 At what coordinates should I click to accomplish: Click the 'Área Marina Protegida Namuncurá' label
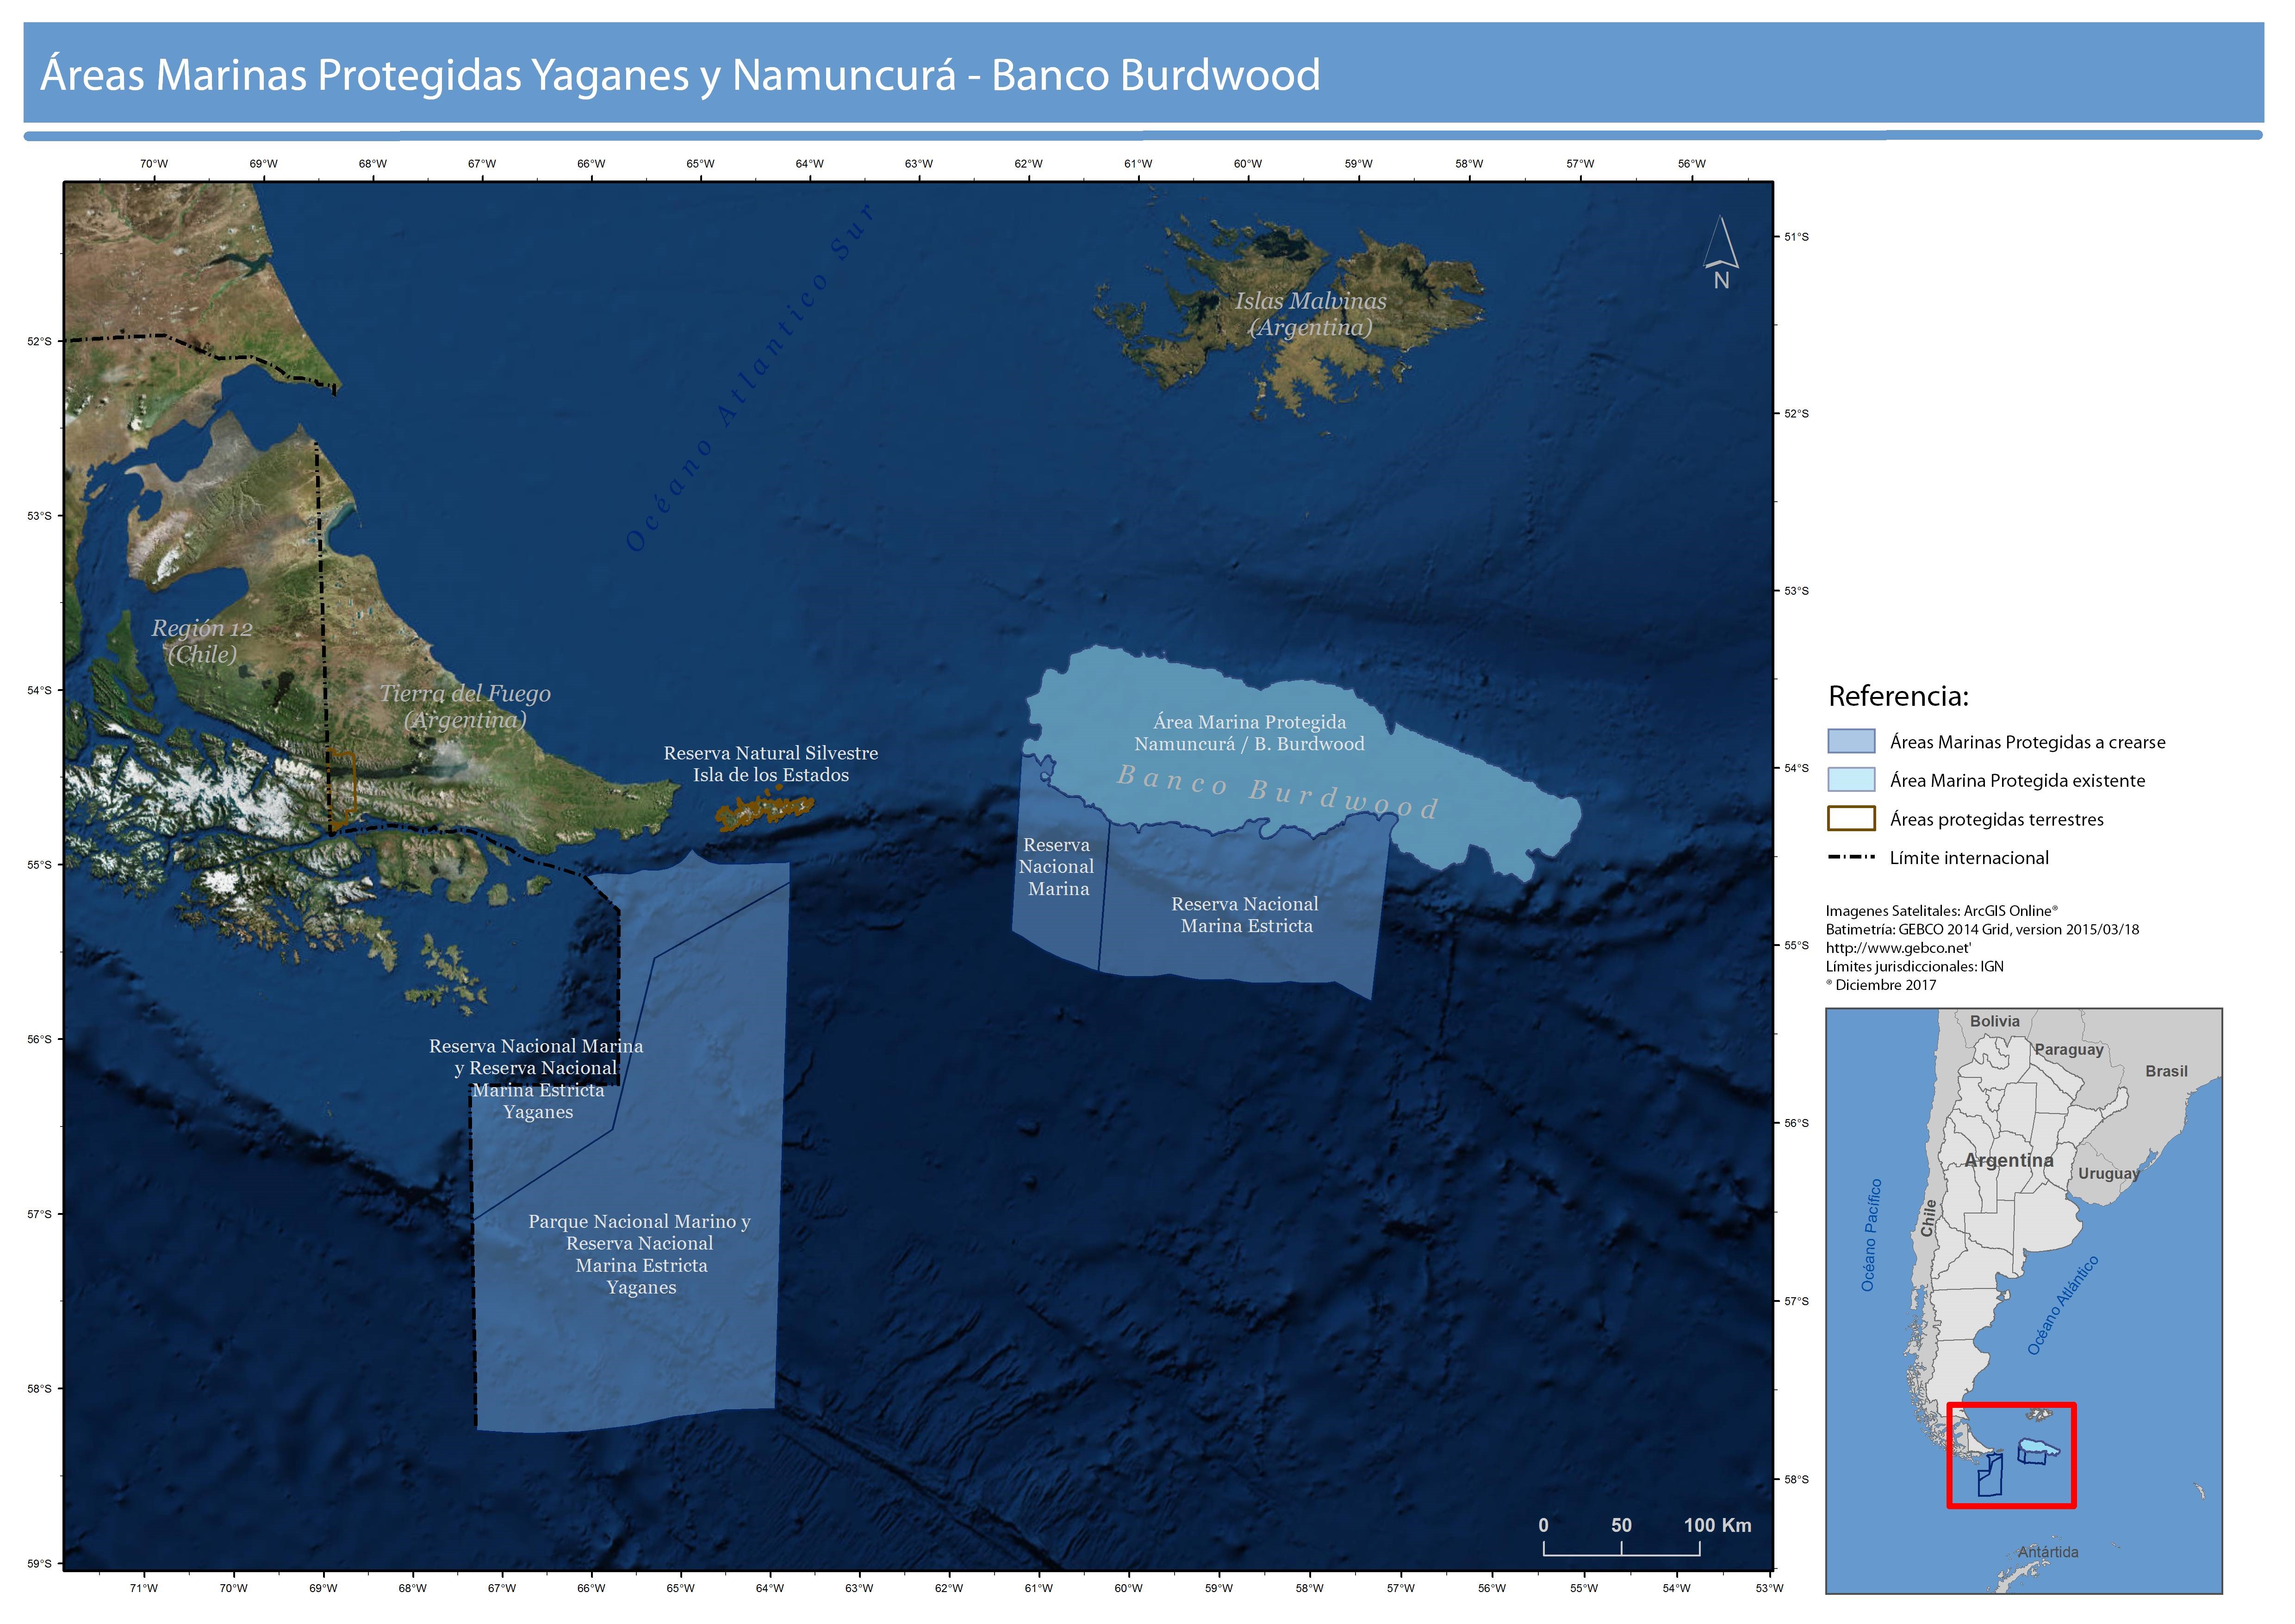pos(1249,733)
